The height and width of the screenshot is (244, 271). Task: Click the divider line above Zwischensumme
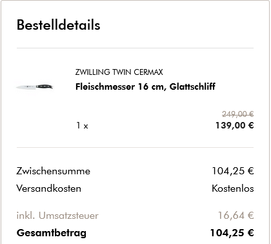coord(135,148)
